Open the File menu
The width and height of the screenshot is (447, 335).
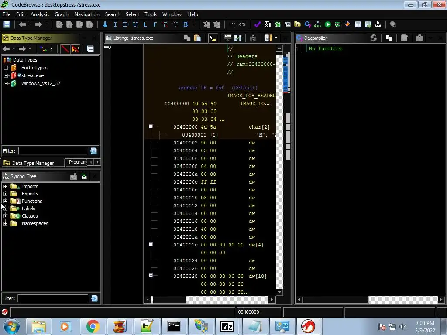pyautogui.click(x=7, y=14)
